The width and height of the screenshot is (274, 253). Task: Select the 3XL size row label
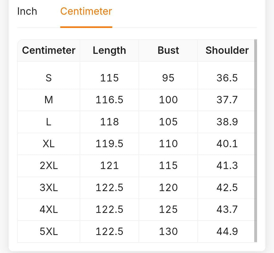49,188
